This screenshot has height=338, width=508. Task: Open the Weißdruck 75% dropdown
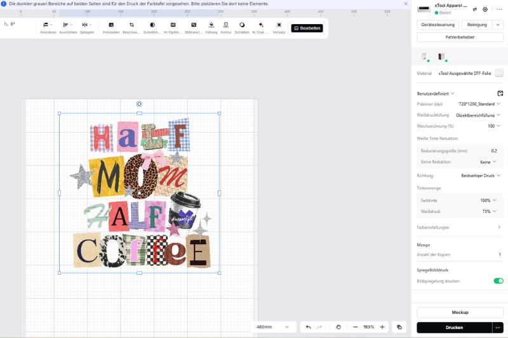coord(489,212)
